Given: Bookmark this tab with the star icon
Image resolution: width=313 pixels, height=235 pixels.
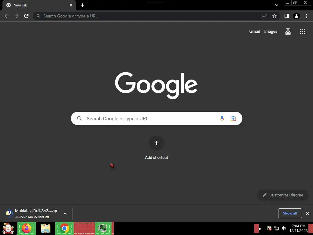Looking at the screenshot, I should (x=274, y=16).
